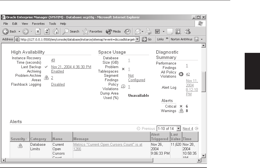Viewport: 260px width, 168px height.
Task: Open the Help menu
Action: pos(63,24)
